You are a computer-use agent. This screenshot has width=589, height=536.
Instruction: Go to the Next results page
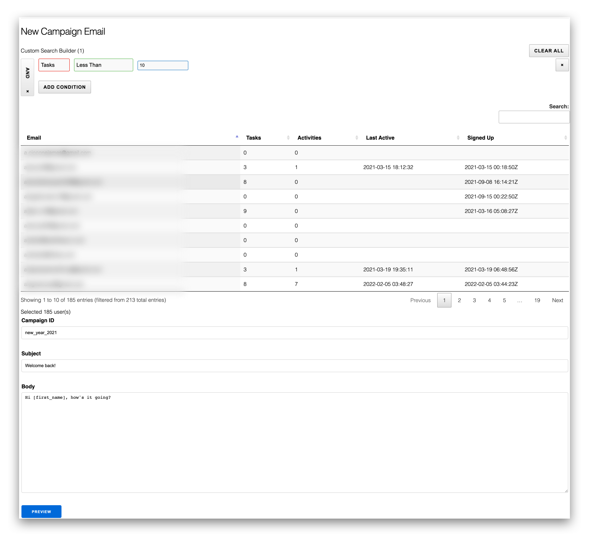coord(558,300)
